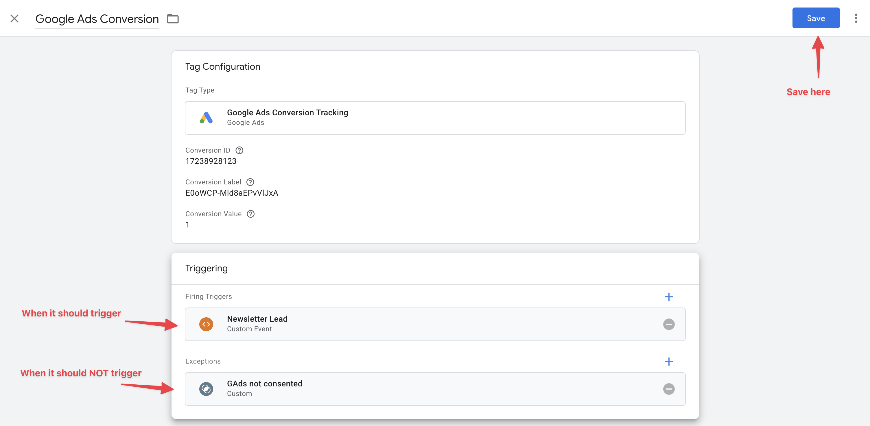Screen dimensions: 870x426
Task: Remove the GAds not consented exception
Action: (x=668, y=389)
